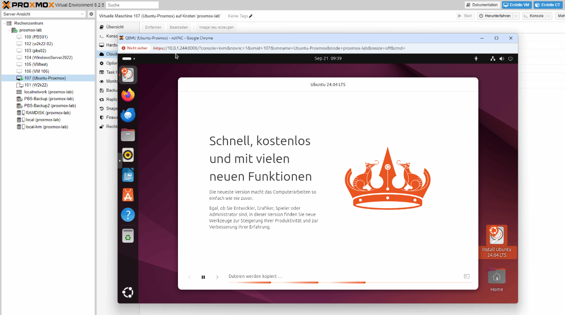Open the Dokumentation button

click(x=482, y=5)
